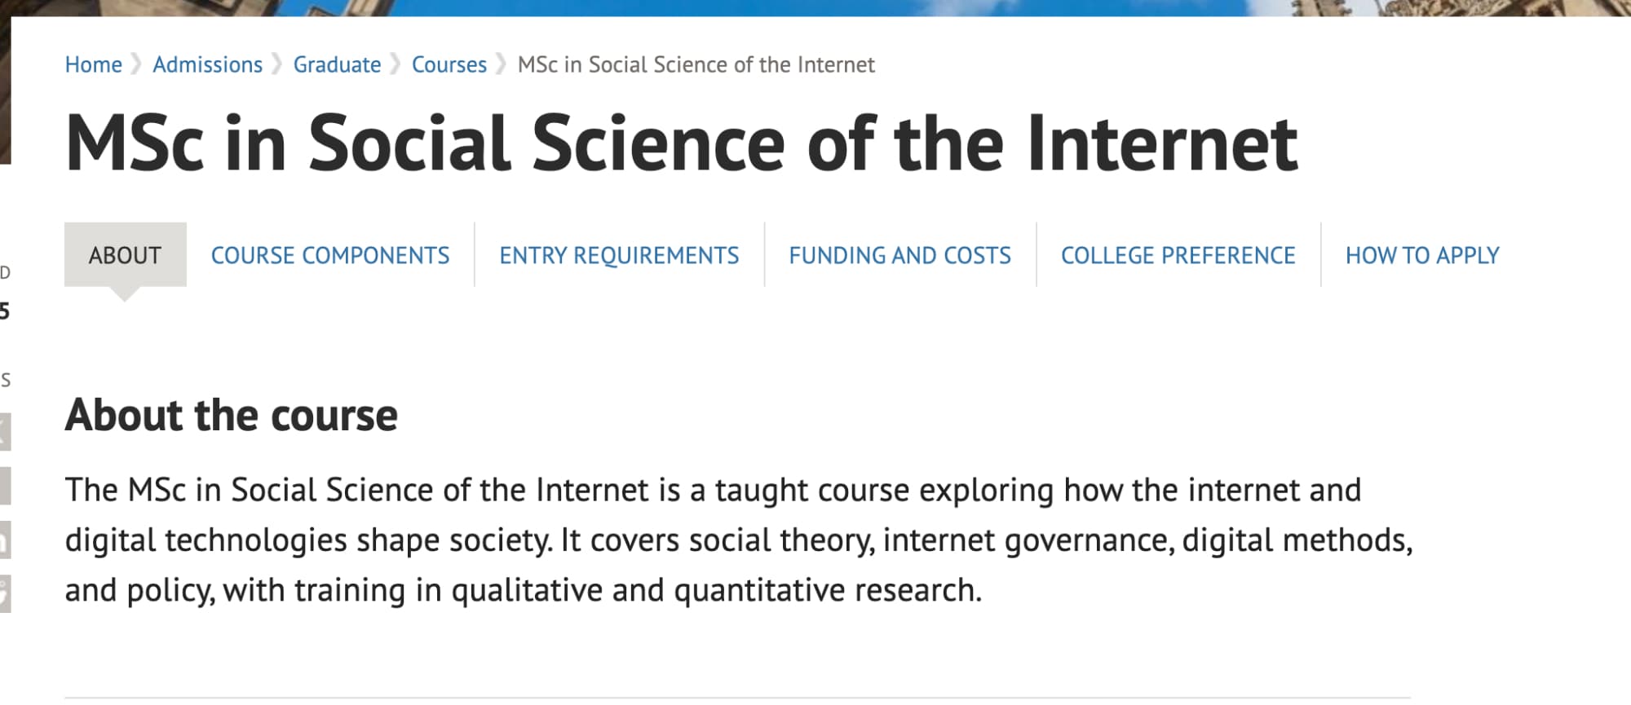Select the About tab
Screen dimensions: 1631x705
pyautogui.click(x=125, y=255)
